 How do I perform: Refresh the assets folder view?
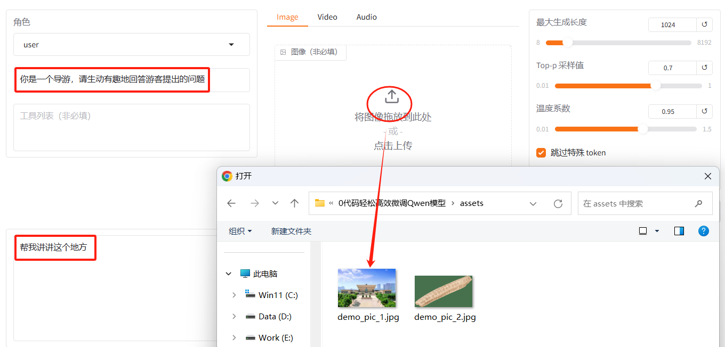(558, 203)
